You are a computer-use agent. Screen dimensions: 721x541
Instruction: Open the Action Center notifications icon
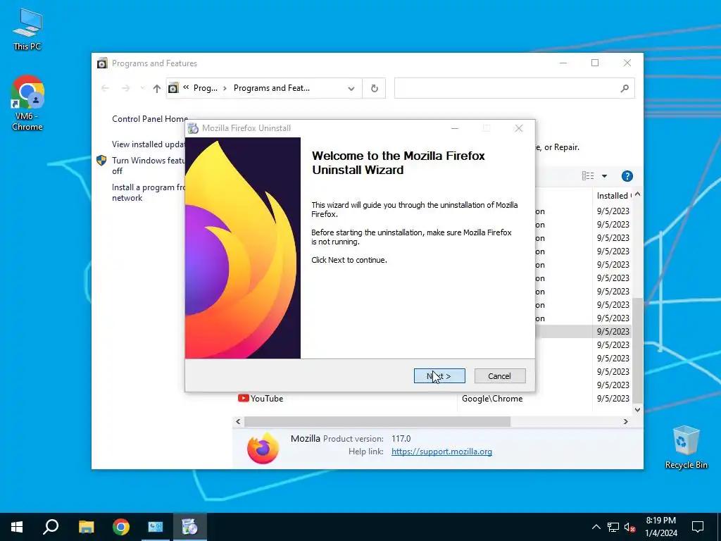point(698,527)
